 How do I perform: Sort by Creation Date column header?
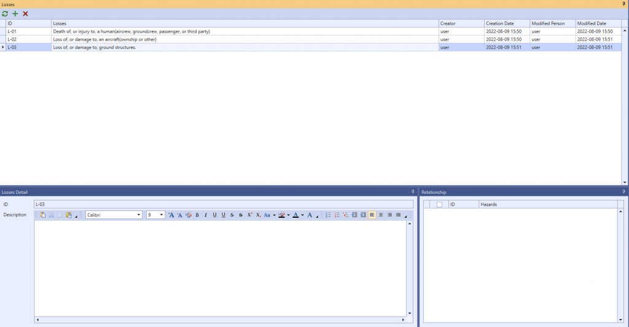[x=507, y=23]
